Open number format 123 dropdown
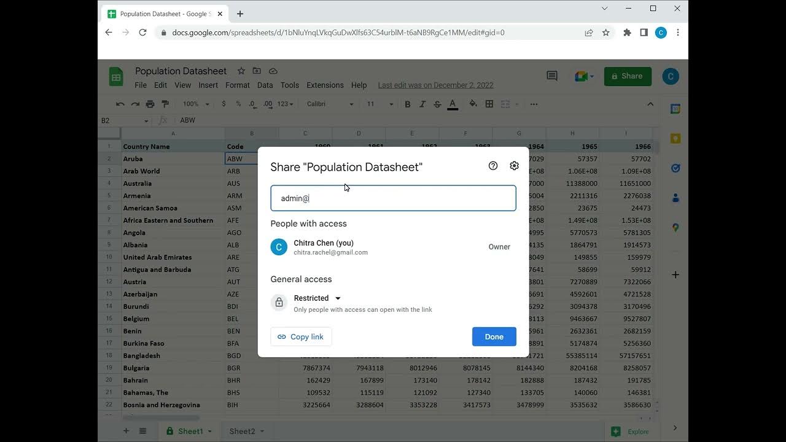This screenshot has height=442, width=786. click(x=286, y=104)
